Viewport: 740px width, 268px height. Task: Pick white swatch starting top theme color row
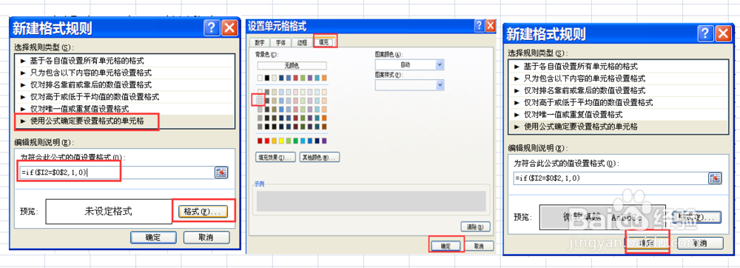[260, 78]
